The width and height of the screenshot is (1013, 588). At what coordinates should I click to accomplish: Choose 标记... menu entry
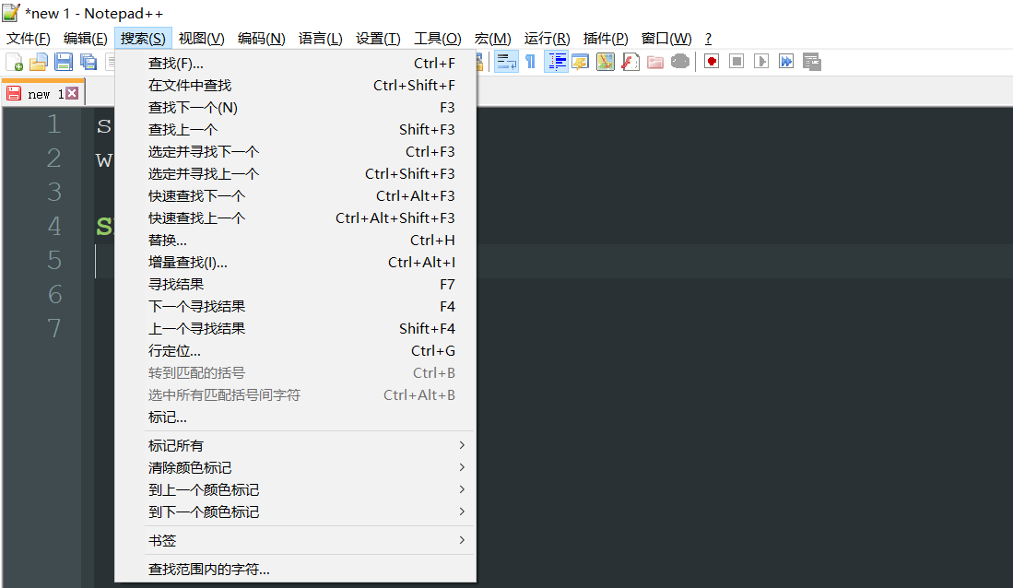point(295,417)
